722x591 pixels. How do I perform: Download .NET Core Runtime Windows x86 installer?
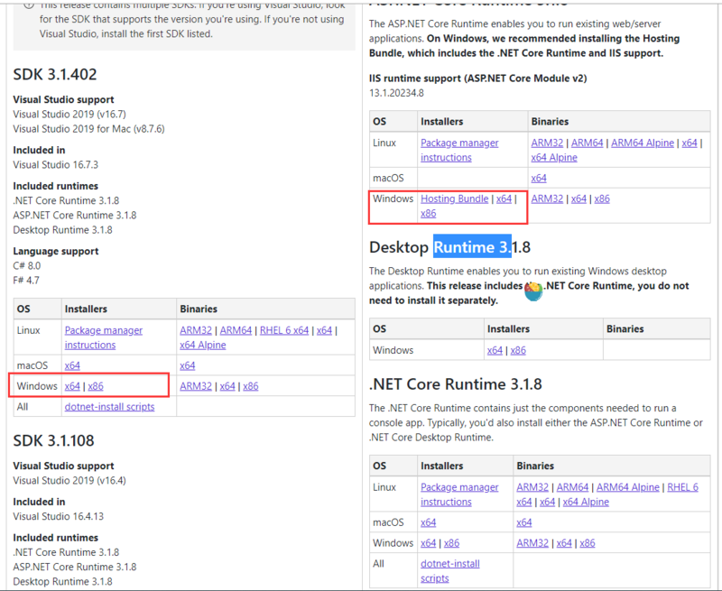(452, 543)
